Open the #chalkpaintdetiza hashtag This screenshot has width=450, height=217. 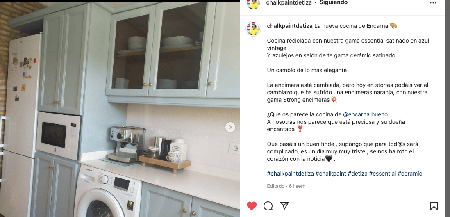(x=290, y=174)
